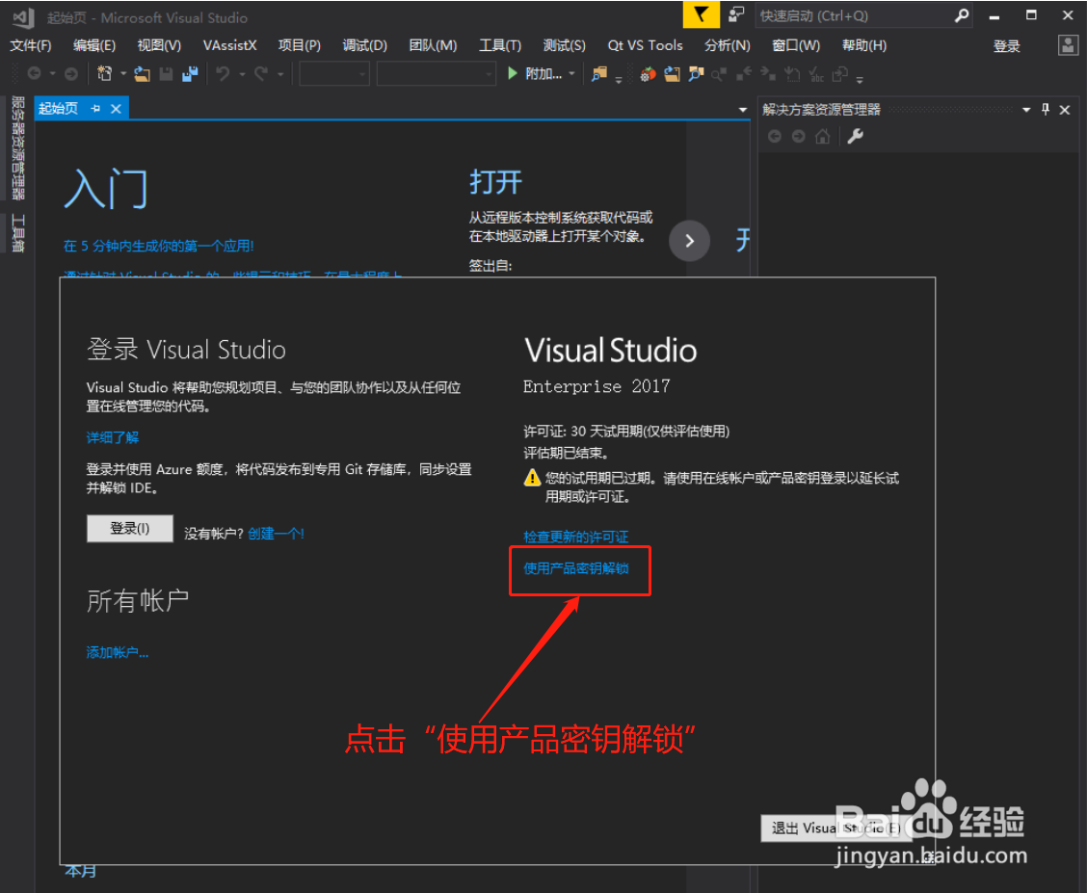This screenshot has height=893, width=1087.
Task: Expand the New Project dropdown arrow
Action: [122, 73]
